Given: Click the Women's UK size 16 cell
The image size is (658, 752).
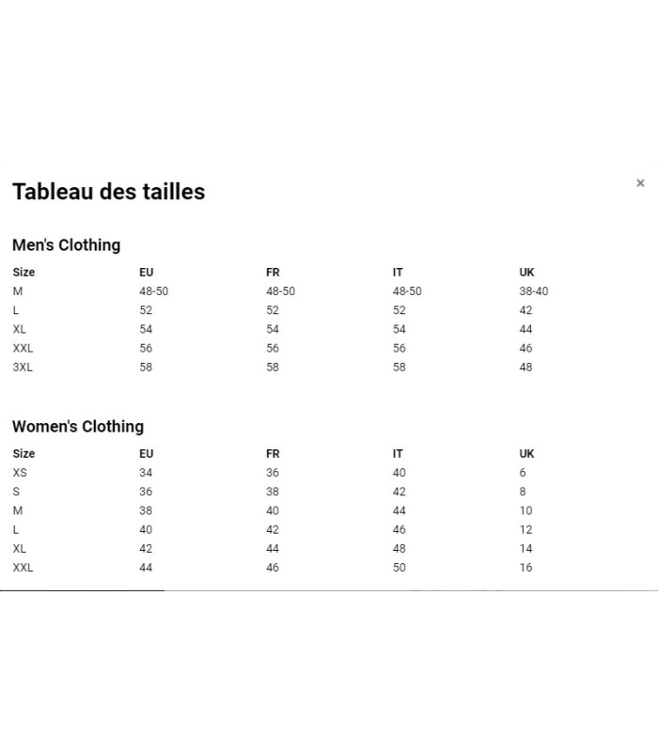Looking at the screenshot, I should (x=525, y=568).
